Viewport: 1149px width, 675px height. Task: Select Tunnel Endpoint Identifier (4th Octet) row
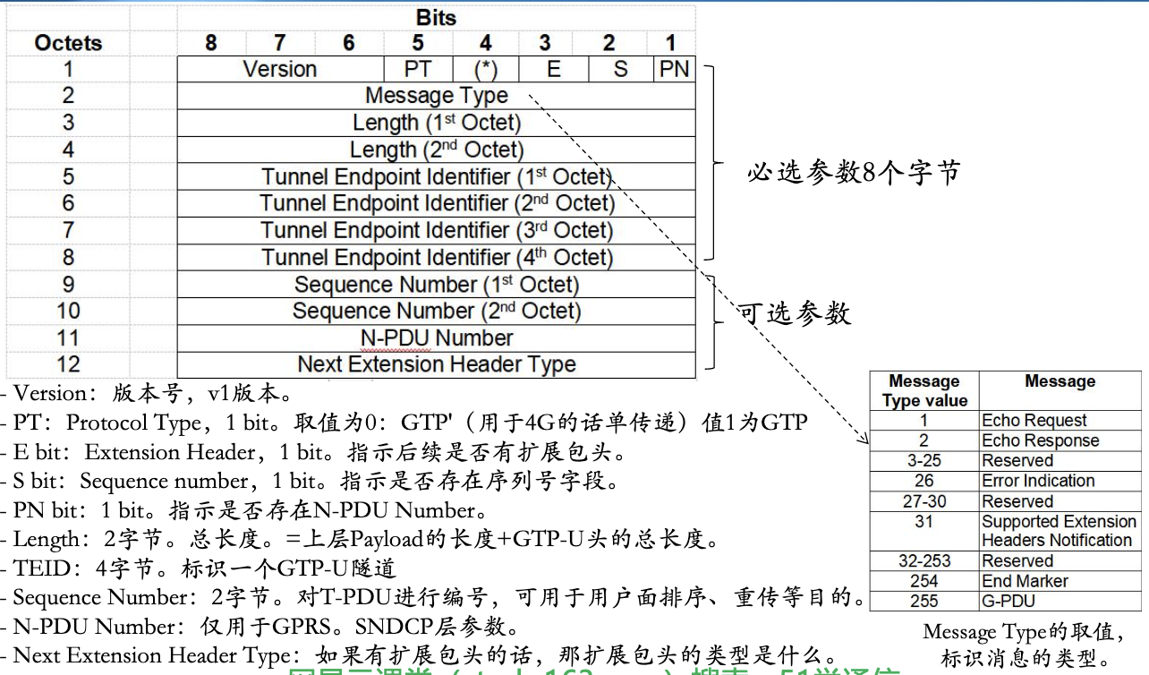436,257
